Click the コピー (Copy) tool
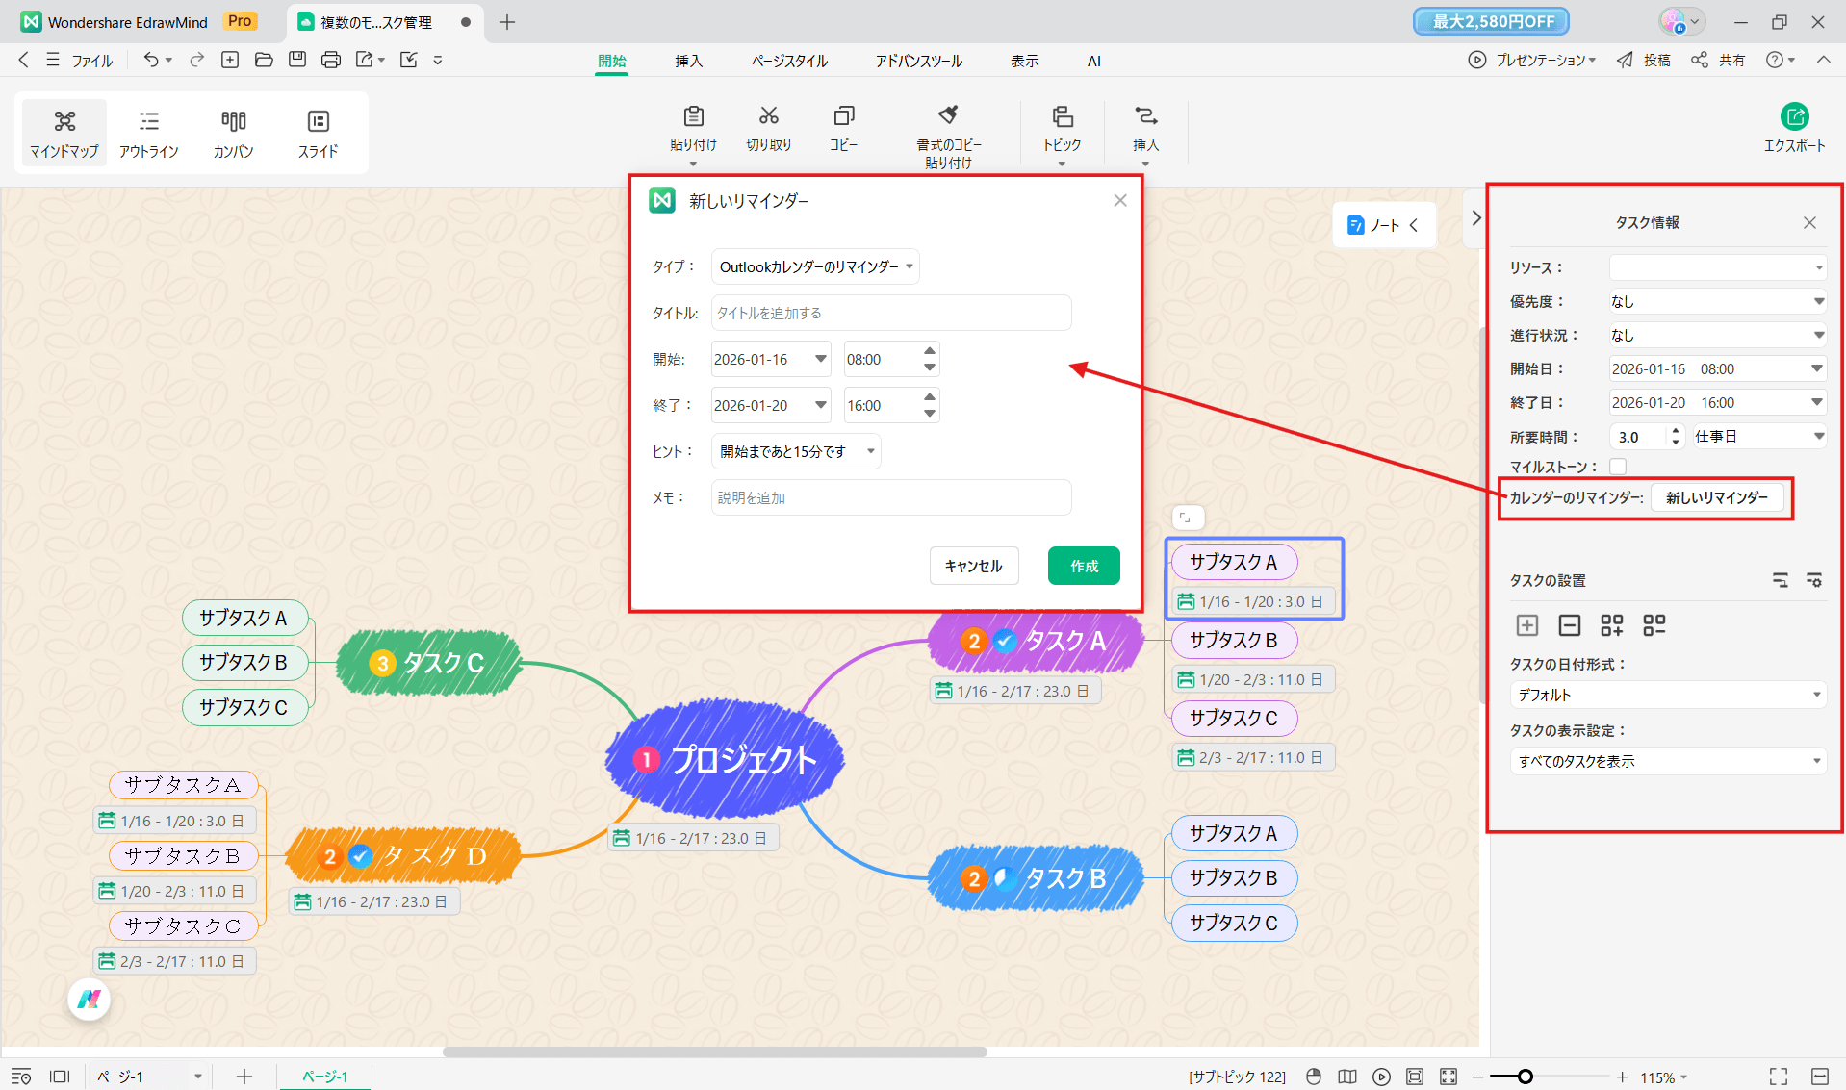 coord(843,130)
